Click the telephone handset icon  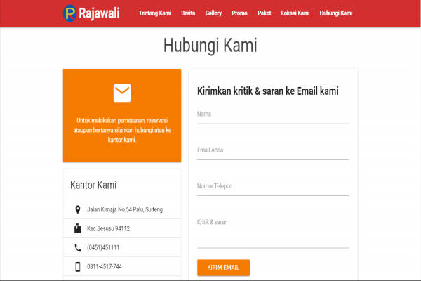coord(77,247)
